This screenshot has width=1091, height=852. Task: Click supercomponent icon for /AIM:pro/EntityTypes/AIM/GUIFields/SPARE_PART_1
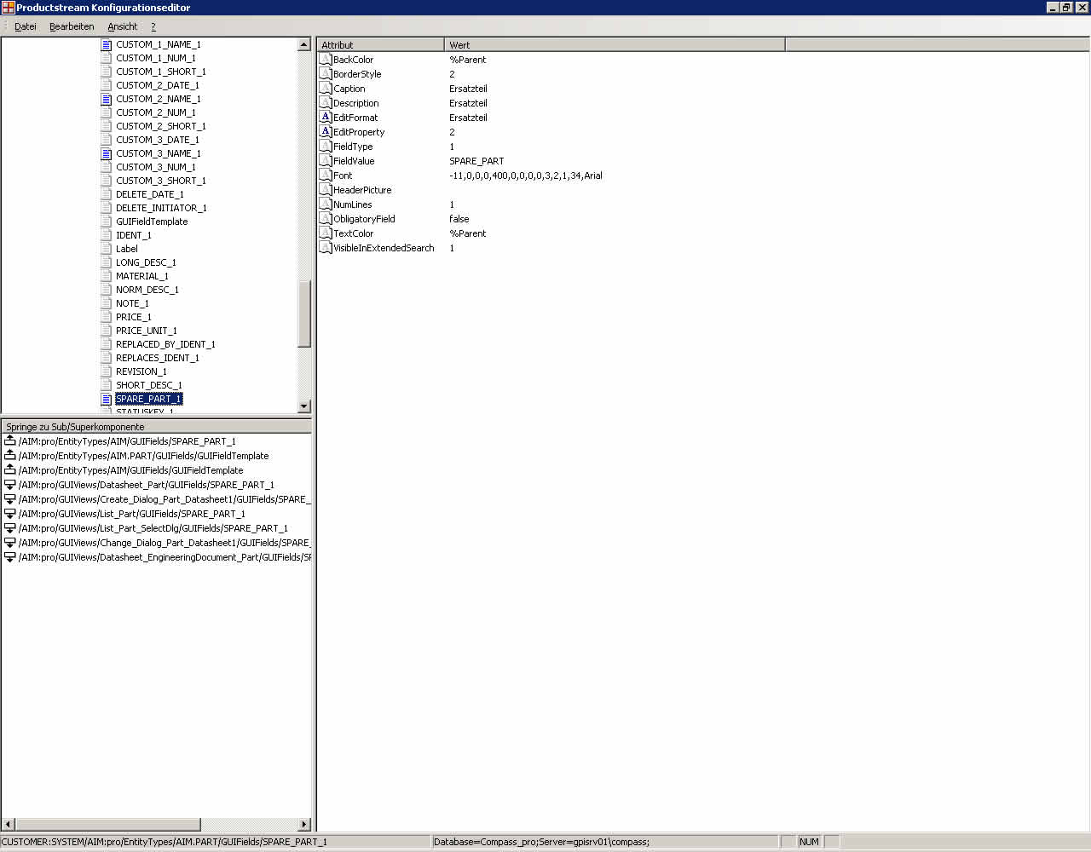10,441
